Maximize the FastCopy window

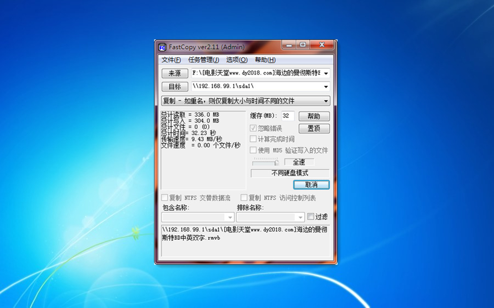[303, 45]
